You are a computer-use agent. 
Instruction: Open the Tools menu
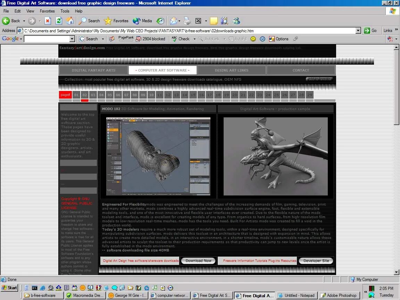65,11
